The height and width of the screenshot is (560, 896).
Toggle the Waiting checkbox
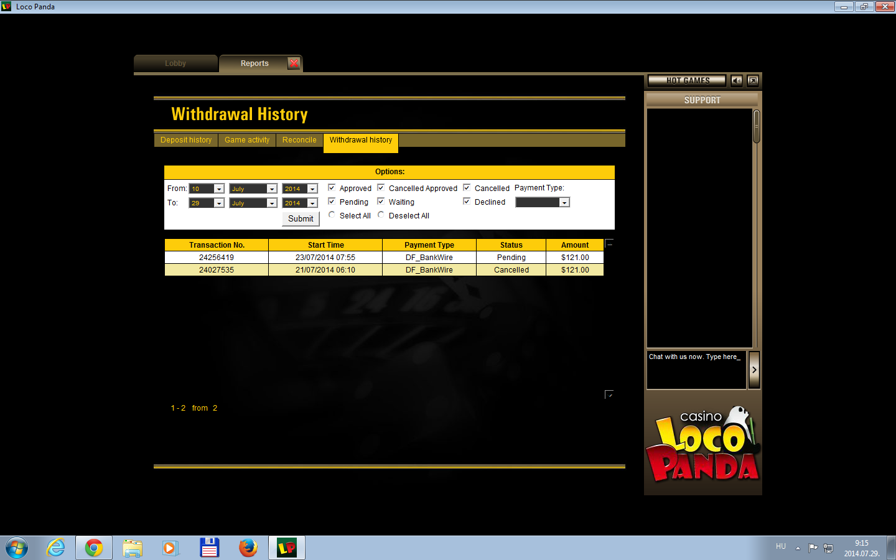point(381,201)
